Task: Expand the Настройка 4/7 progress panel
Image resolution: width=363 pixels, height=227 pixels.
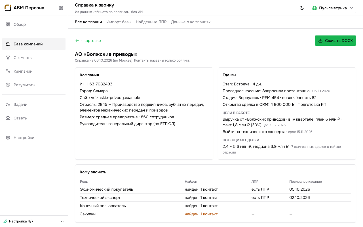Action: click(x=34, y=221)
